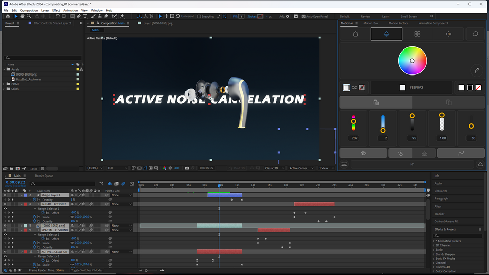Viewport: 489px width, 275px height.
Task: Hide the ACTIVE...CELATION layer
Action: (5, 252)
